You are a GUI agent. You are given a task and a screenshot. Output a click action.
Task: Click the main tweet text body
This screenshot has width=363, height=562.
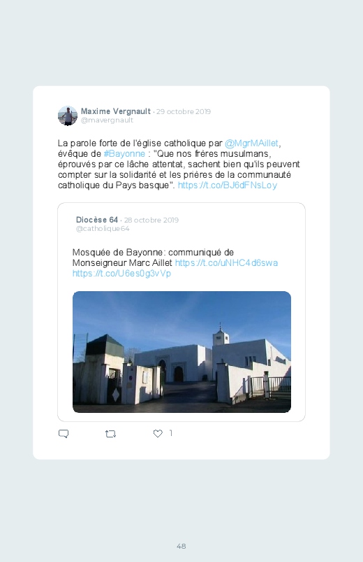[x=179, y=164]
